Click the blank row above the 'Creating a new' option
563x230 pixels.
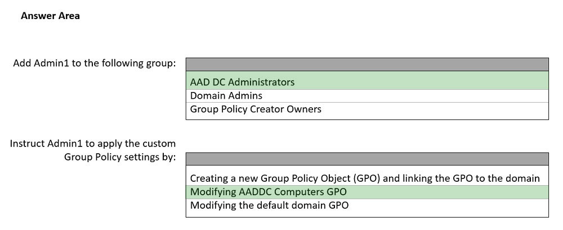point(367,169)
